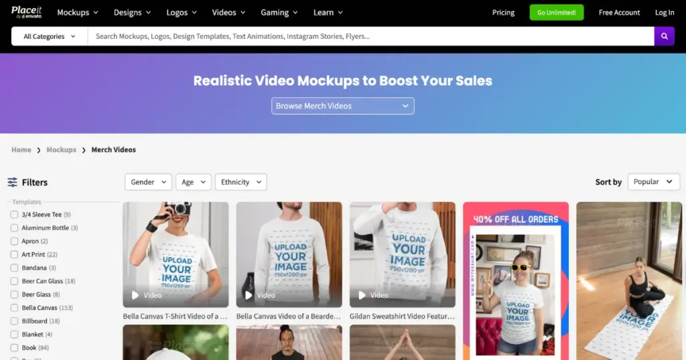Tick the Billboard filter checkbox

(15, 321)
